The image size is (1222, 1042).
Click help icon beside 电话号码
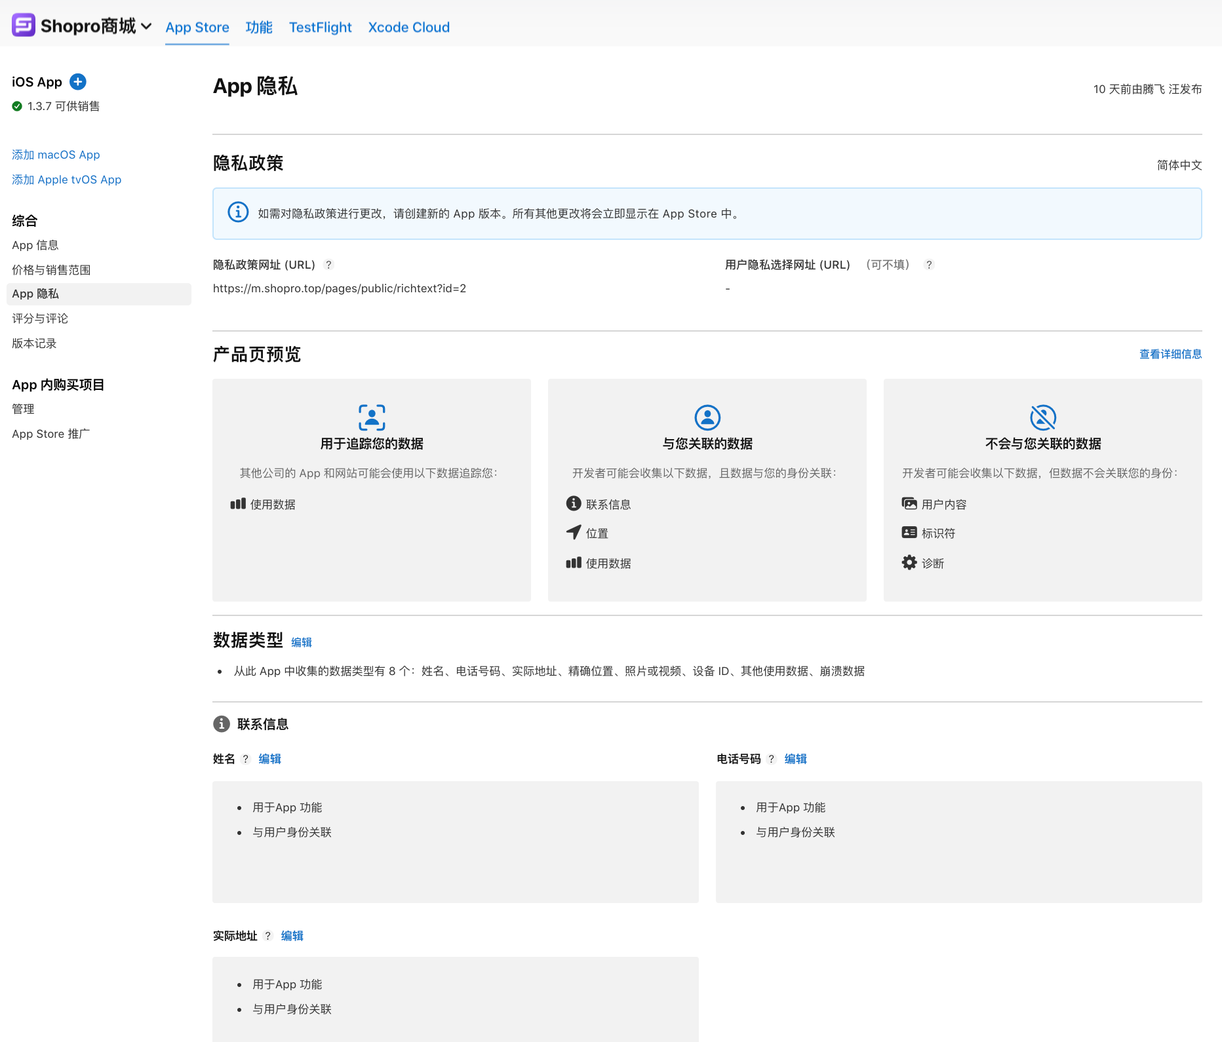(x=772, y=759)
